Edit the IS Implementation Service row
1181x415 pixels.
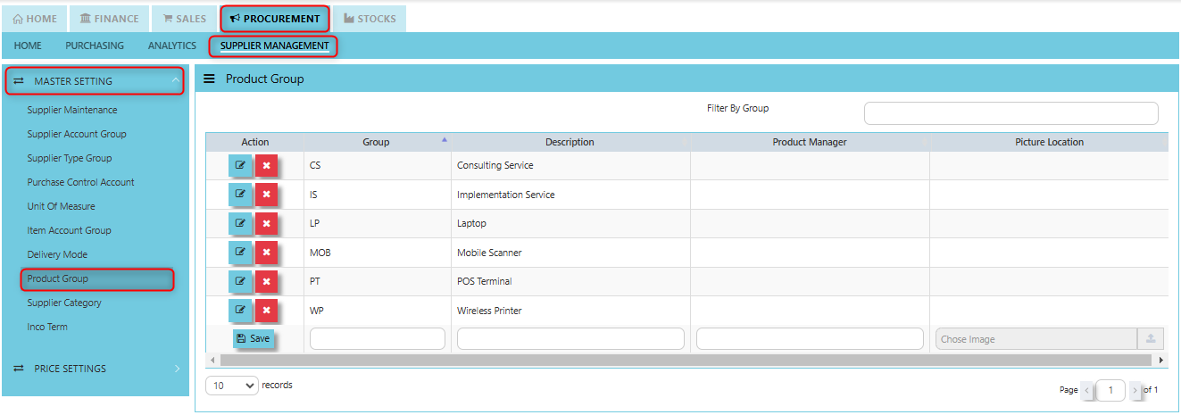click(240, 195)
